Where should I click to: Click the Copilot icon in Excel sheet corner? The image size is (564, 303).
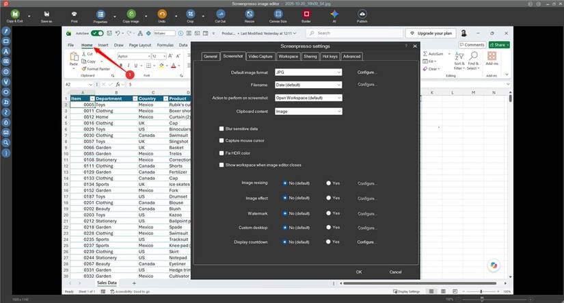tap(494, 265)
